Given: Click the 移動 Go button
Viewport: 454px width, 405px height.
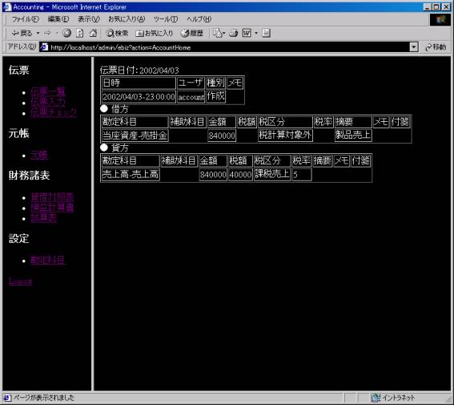Looking at the screenshot, I should point(436,47).
